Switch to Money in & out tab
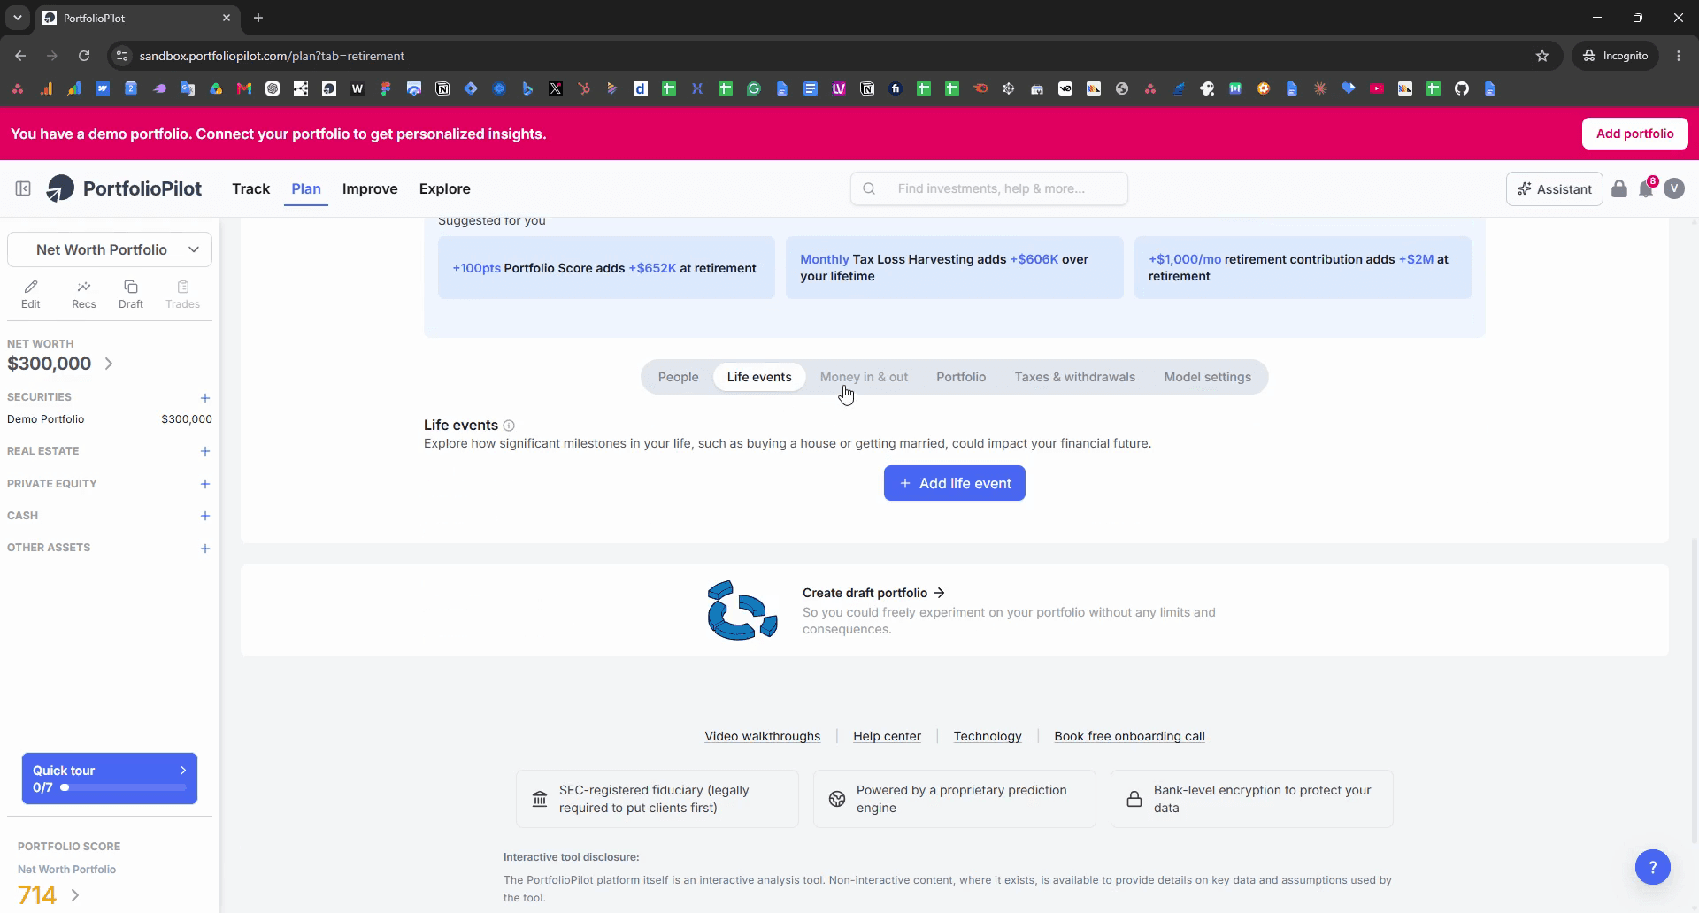1699x913 pixels. 864,377
